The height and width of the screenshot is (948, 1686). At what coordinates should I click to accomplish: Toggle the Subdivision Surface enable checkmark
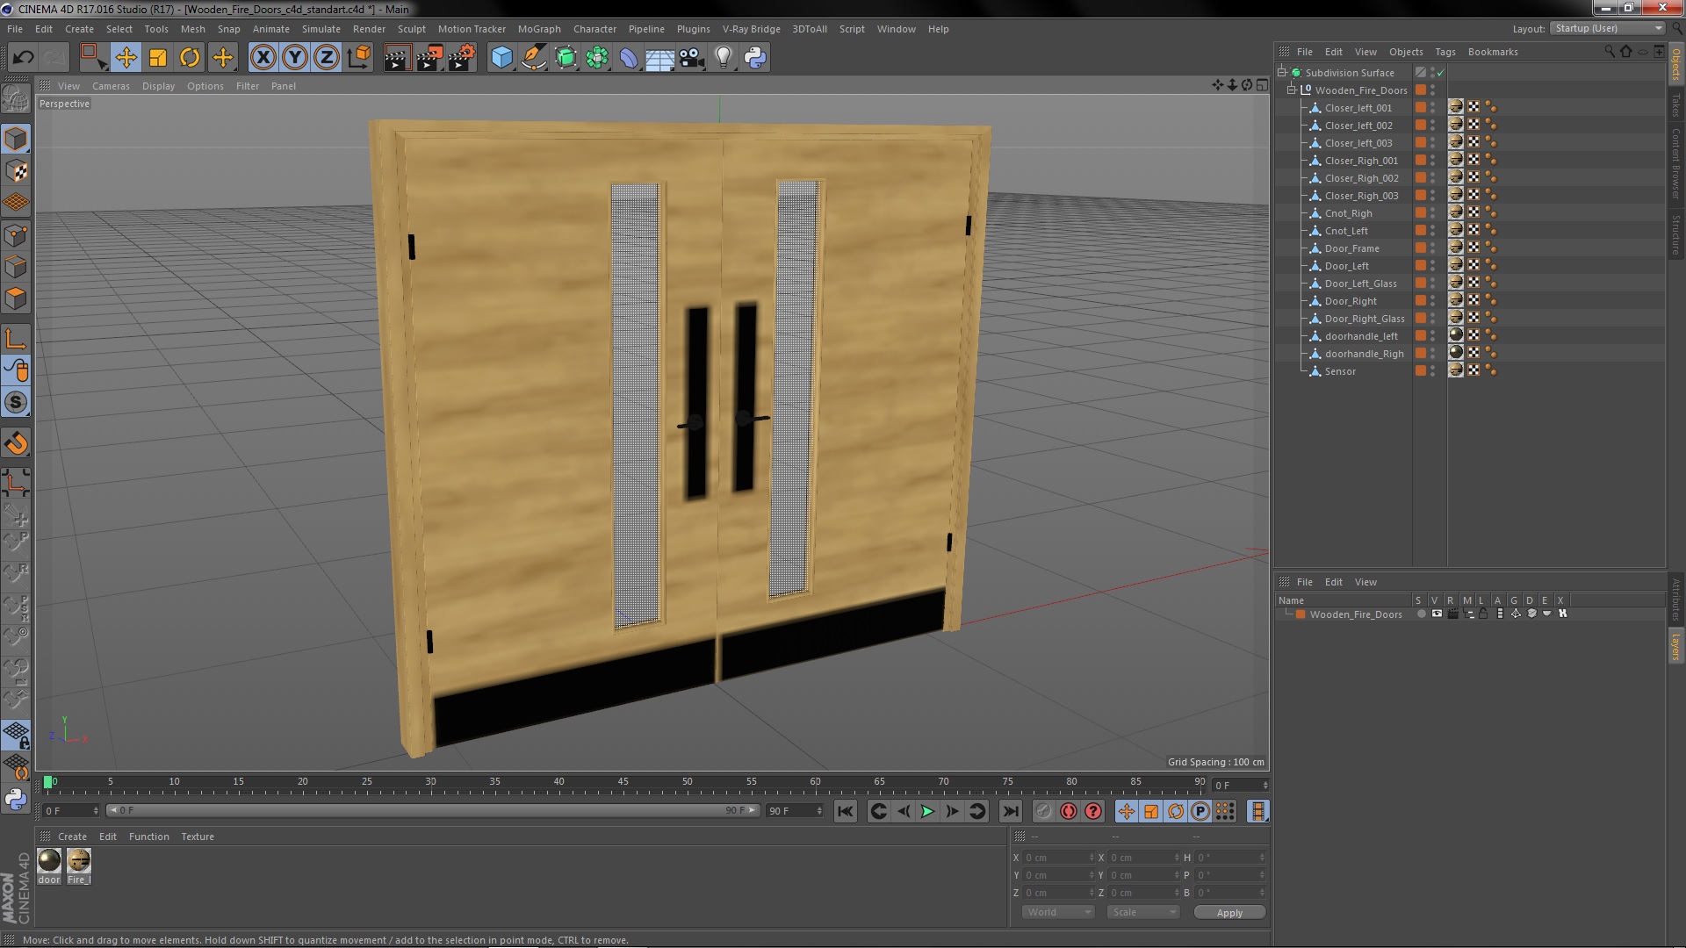coord(1441,73)
